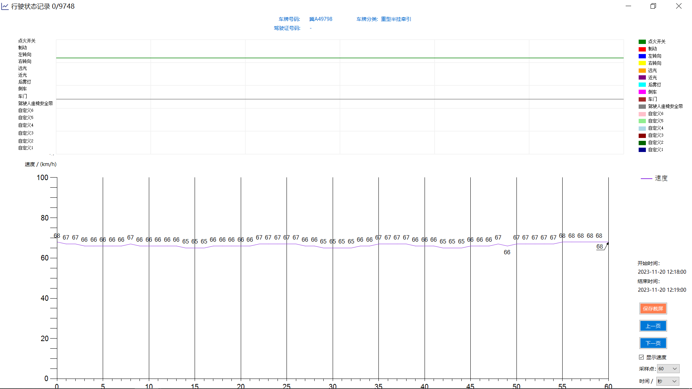Click the dark red 自定义3 legend swatch
Viewport: 692px width, 389px height.
[642, 135]
